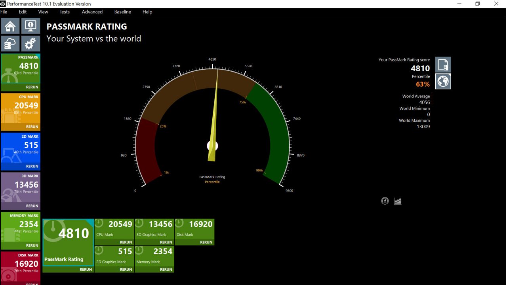Rerun the Memory Mark sidebar test
Screen dimensions: 507x285
tap(32, 245)
